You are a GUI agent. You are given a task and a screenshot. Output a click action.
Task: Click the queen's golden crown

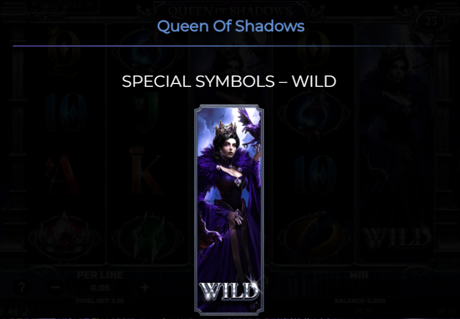click(226, 128)
